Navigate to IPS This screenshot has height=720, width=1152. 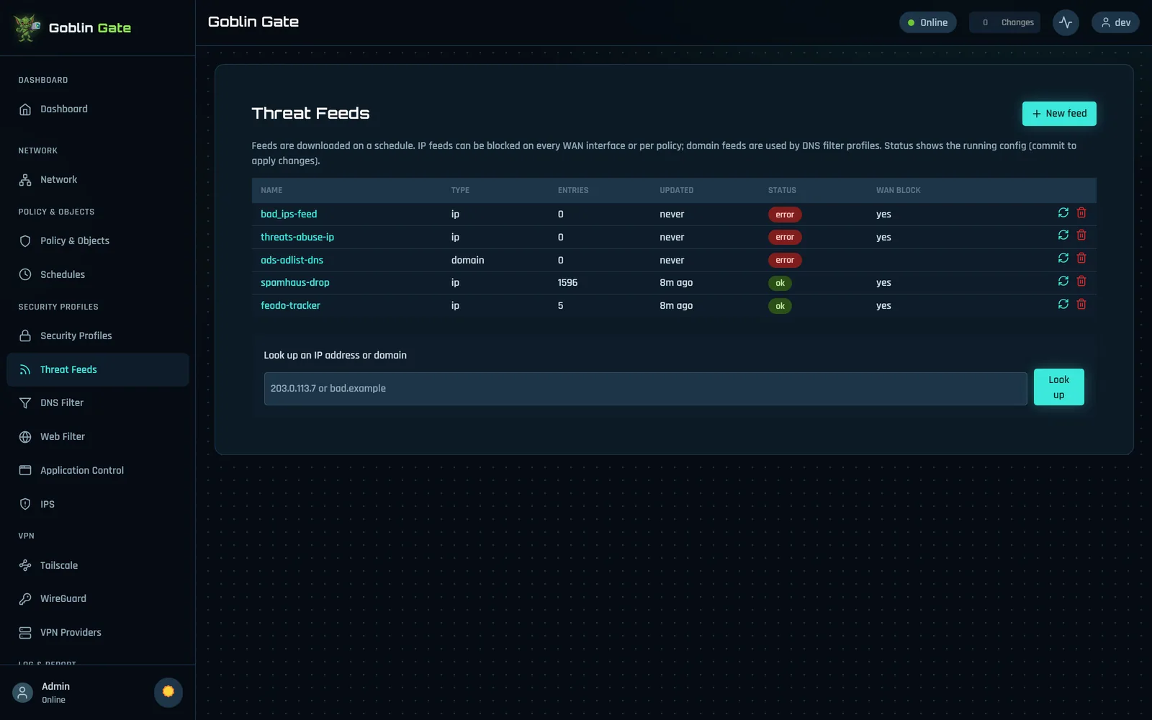click(x=98, y=504)
